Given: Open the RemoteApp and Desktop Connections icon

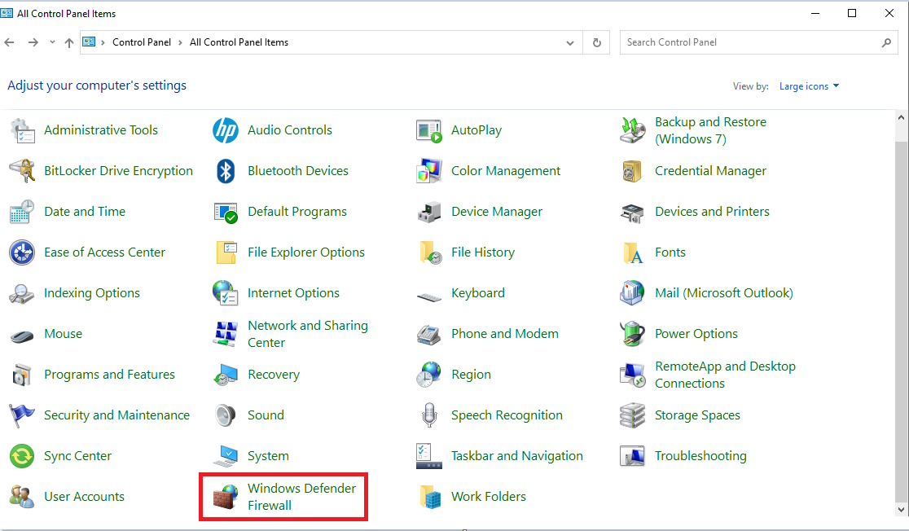Looking at the screenshot, I should coord(633,375).
